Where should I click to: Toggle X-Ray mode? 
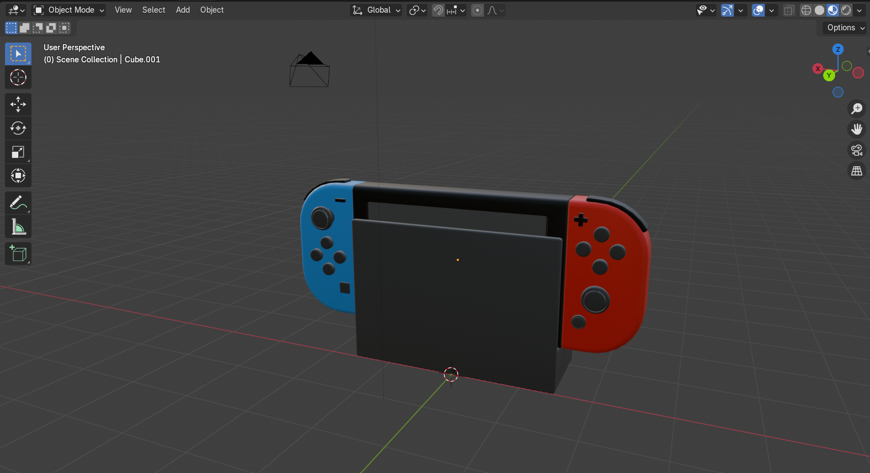coord(789,10)
